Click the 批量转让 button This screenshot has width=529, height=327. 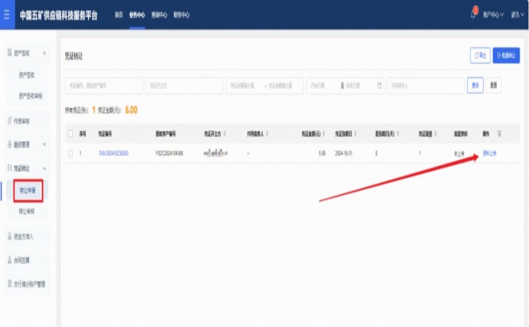click(506, 56)
